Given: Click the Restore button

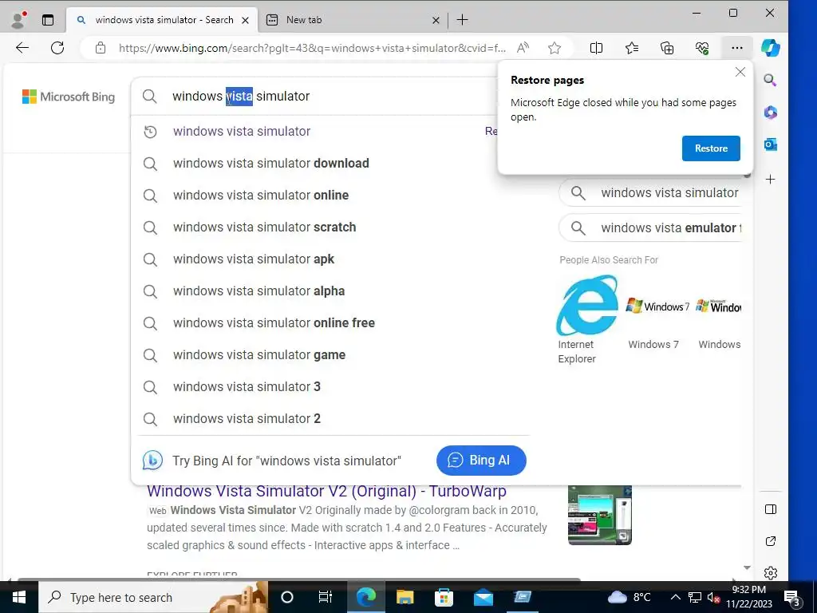Looking at the screenshot, I should pos(711,148).
